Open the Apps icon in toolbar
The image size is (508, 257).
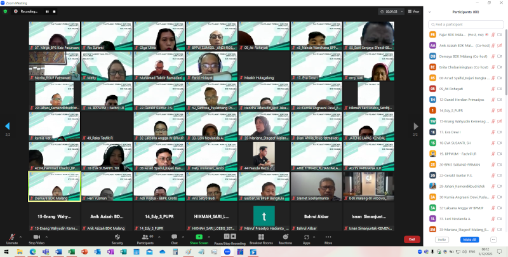click(306, 237)
